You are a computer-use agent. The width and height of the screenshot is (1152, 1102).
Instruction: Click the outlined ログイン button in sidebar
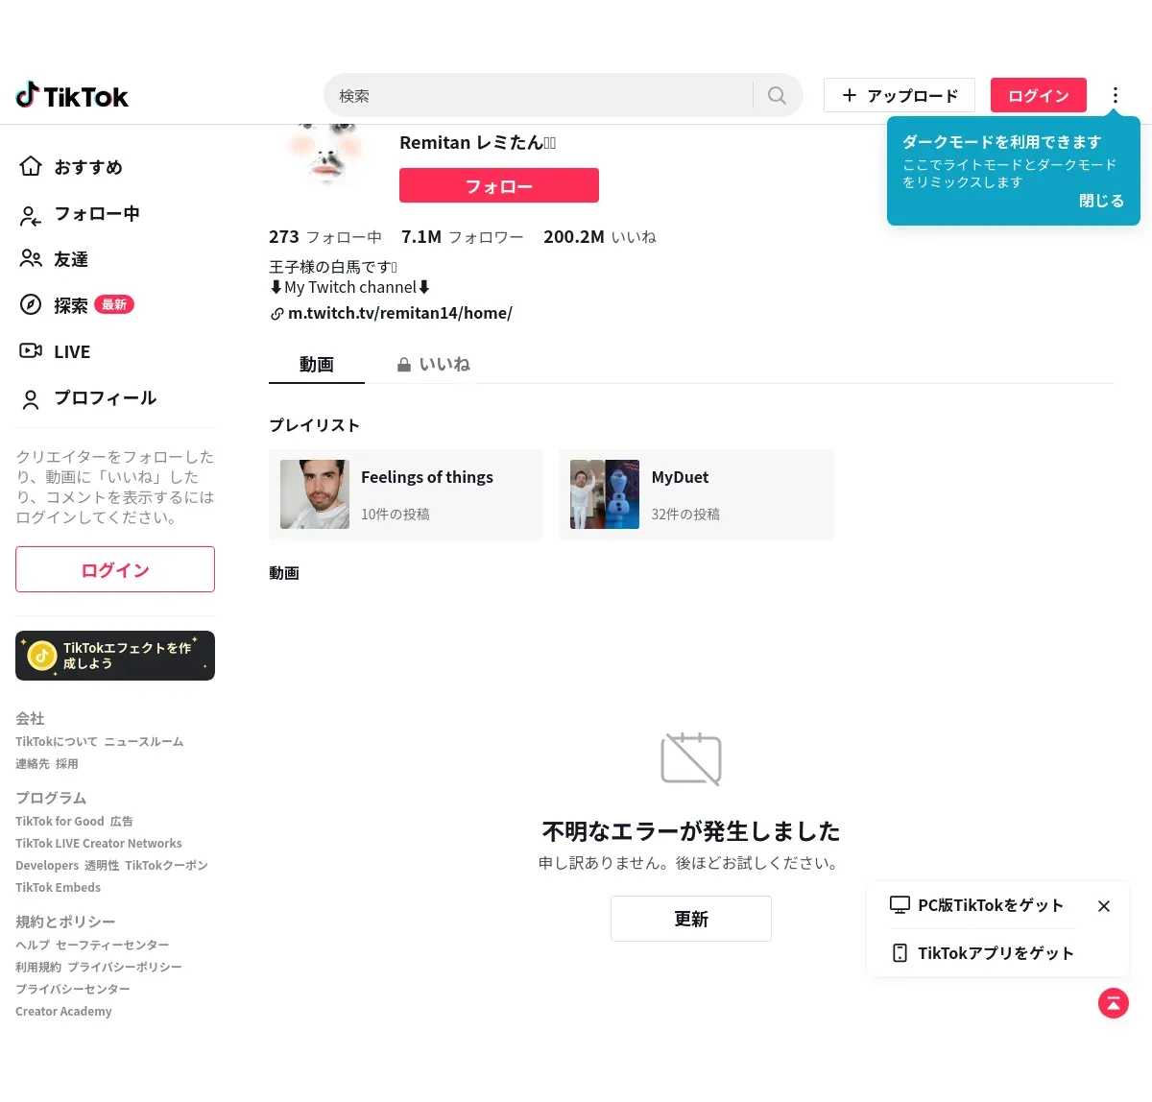(x=115, y=570)
